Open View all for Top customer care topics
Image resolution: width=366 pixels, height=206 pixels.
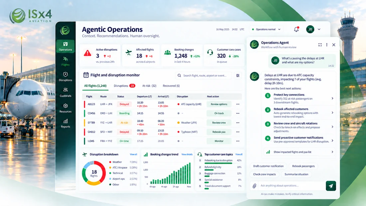pyautogui.click(x=239, y=154)
